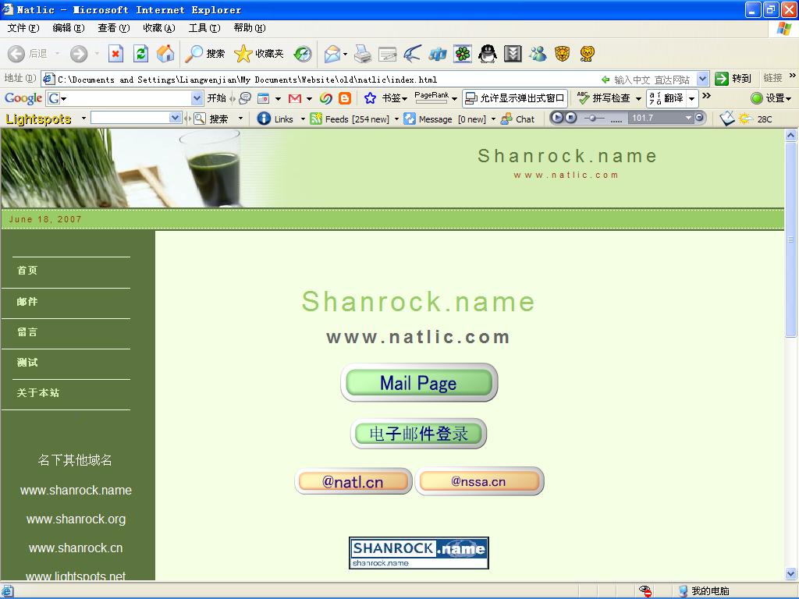Image resolution: width=799 pixels, height=599 pixels.
Task: Click the IE Stop button
Action: click(x=115, y=54)
